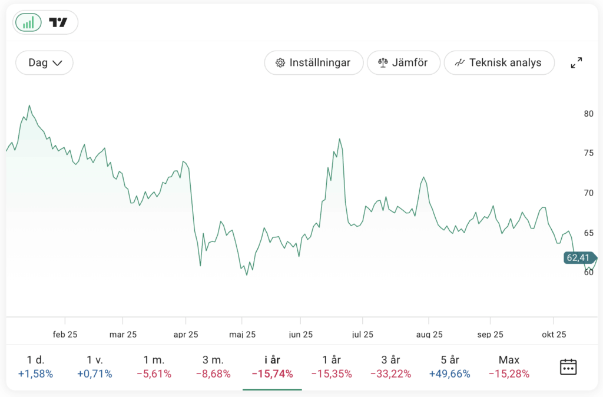Select the 1 d. period tab

click(x=35, y=366)
